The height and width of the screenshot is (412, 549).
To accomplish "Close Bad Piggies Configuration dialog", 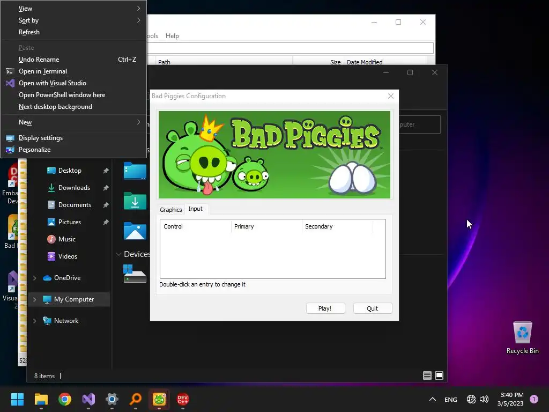I will click(x=391, y=96).
